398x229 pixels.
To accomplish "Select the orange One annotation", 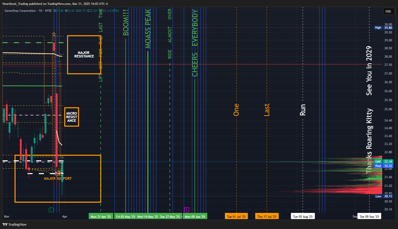I will coord(236,110).
